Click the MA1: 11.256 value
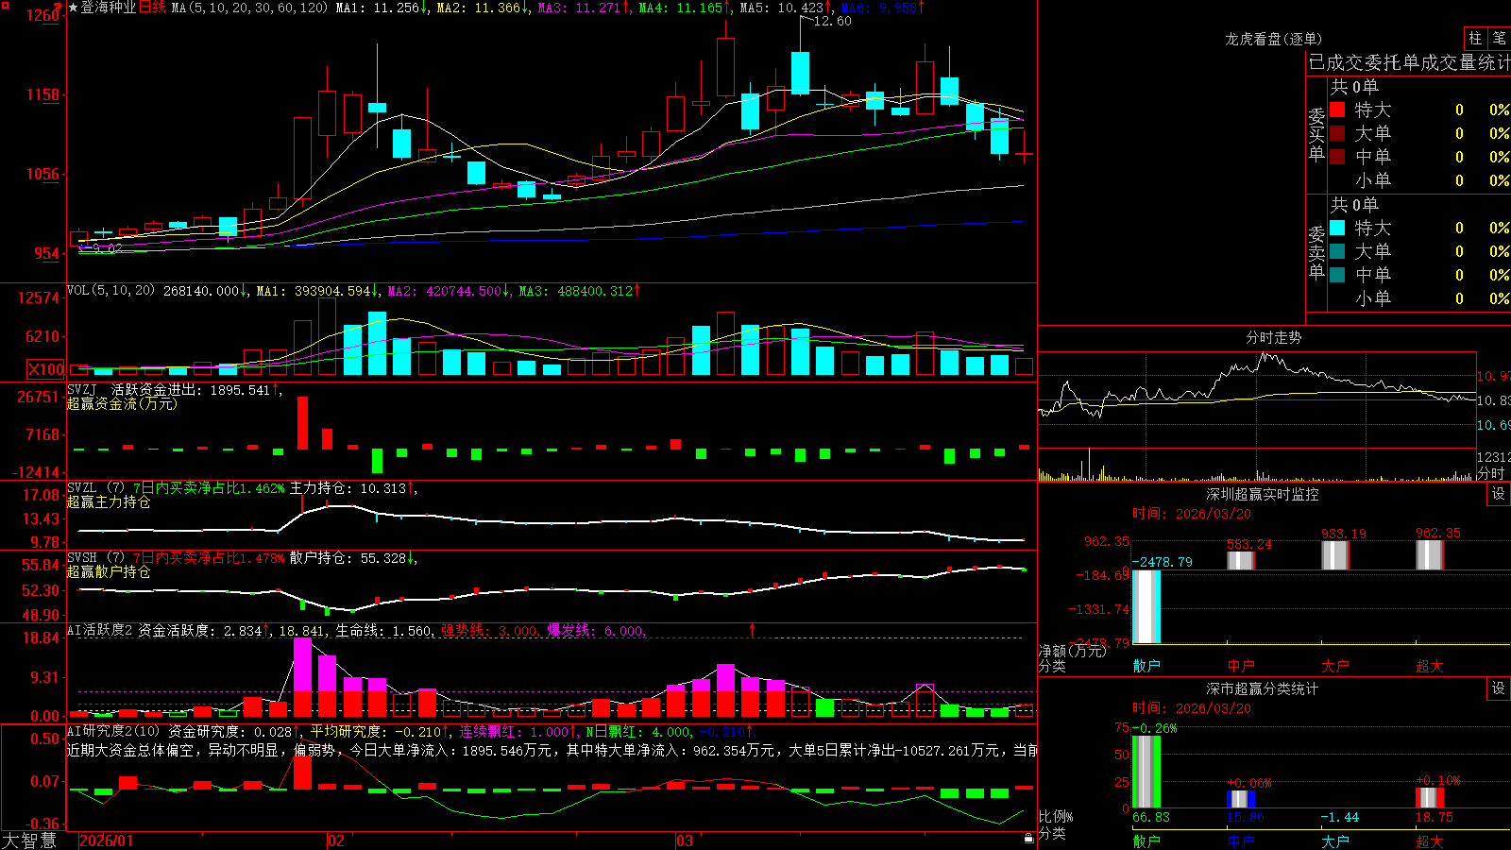The height and width of the screenshot is (850, 1511). point(377,8)
